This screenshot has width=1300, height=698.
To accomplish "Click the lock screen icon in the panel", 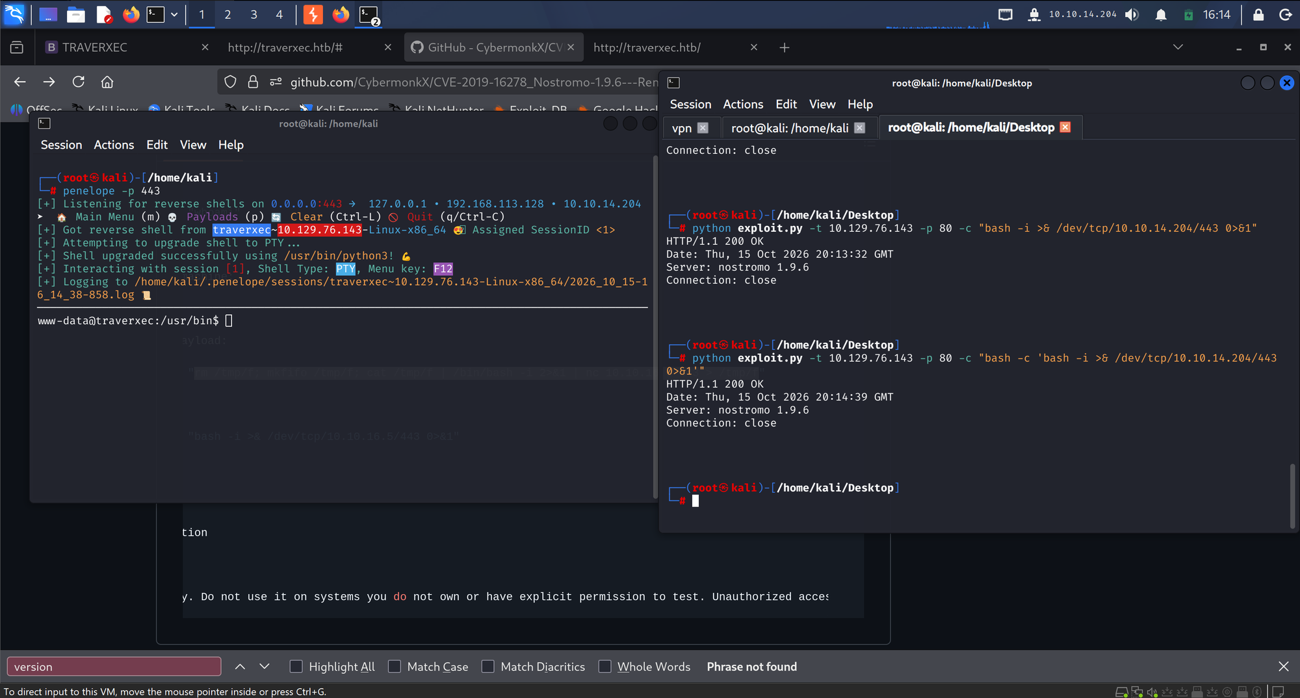I will pos(1258,14).
